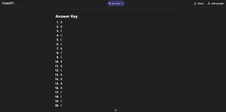This screenshot has height=112, width=226.
Task: Open the ChatGPT model selector dropdown
Action: pos(9,3)
